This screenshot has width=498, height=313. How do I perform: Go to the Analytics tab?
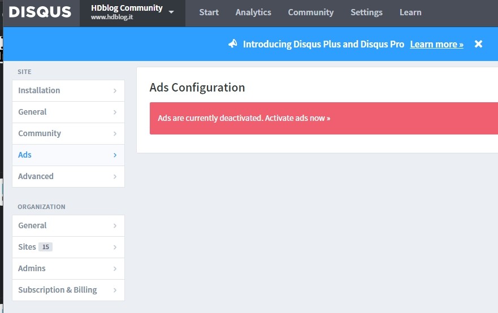[x=253, y=12]
